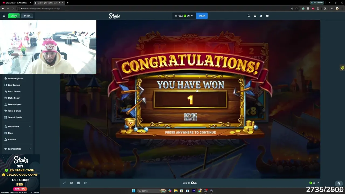The image size is (345, 194).
Task: Open Chrome three-dot menu
Action: coord(342,8)
